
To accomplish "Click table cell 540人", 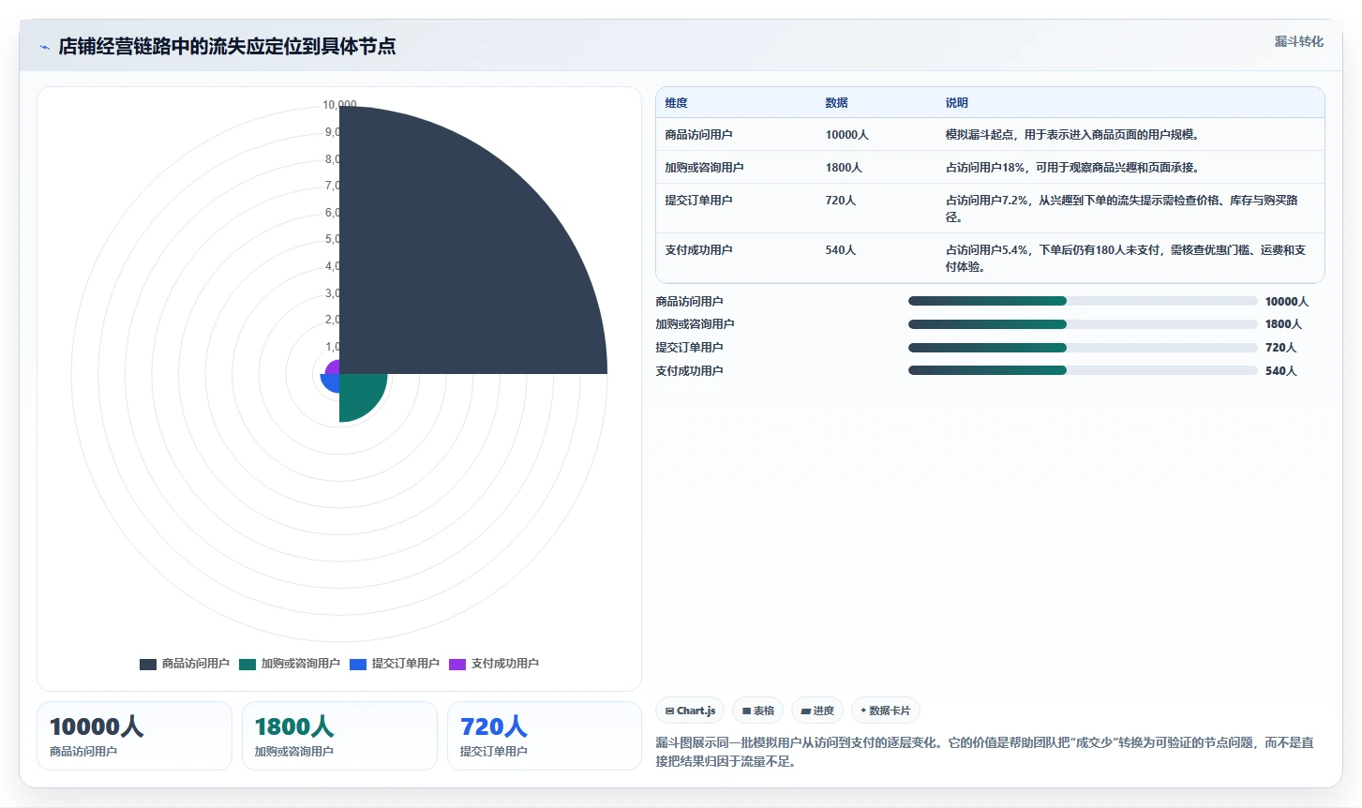I will (840, 250).
